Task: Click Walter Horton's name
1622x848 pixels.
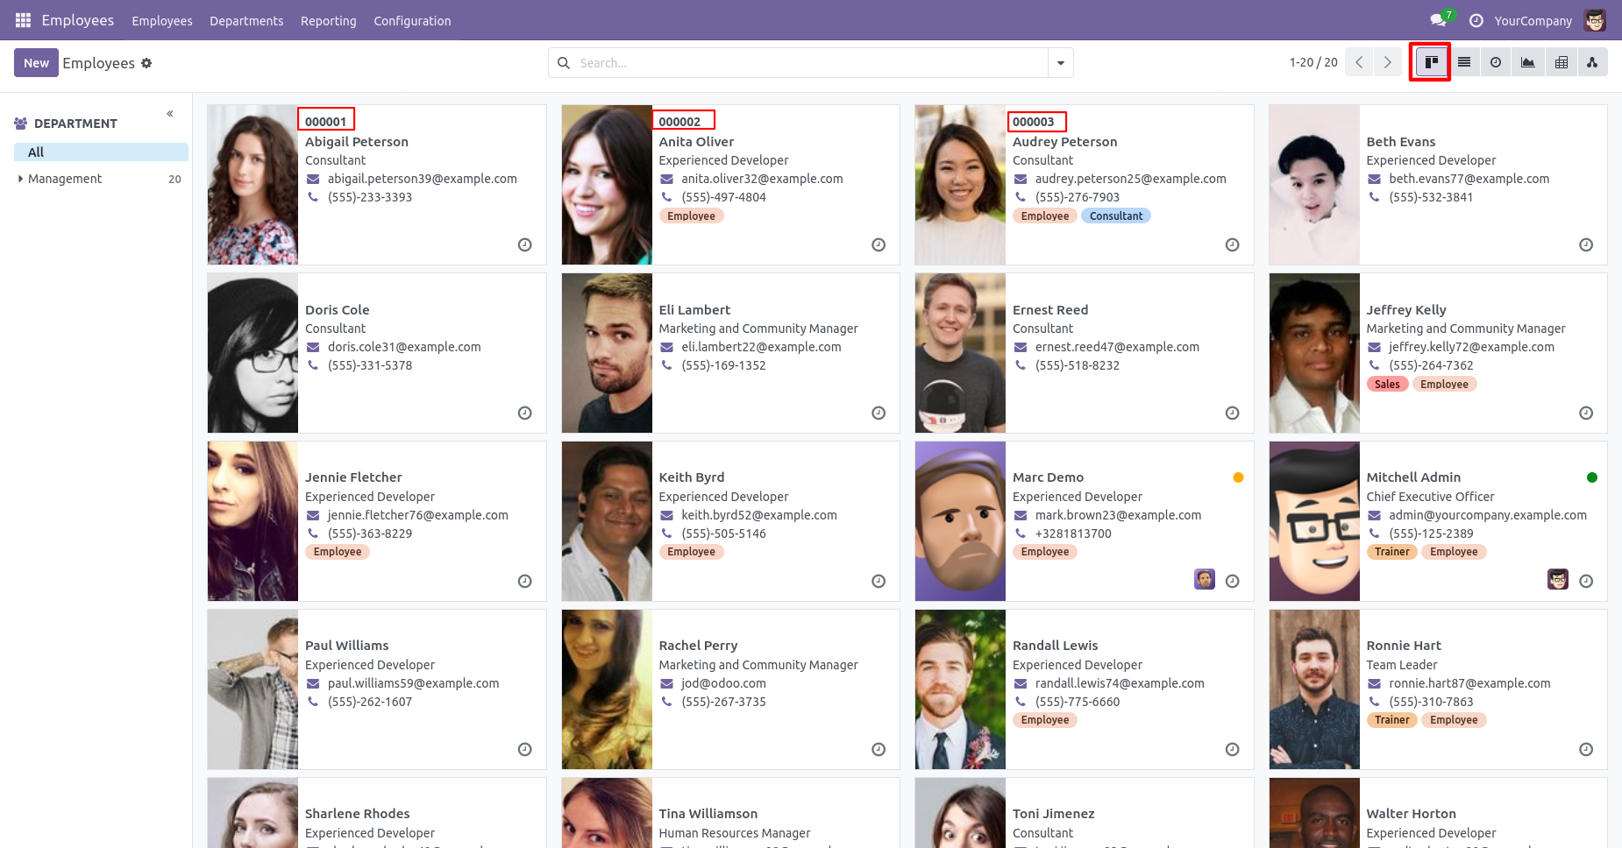Action: 1411,814
